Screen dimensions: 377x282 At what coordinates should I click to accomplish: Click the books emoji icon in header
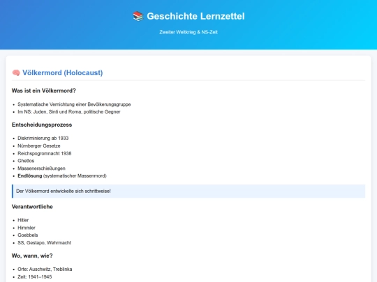point(138,16)
